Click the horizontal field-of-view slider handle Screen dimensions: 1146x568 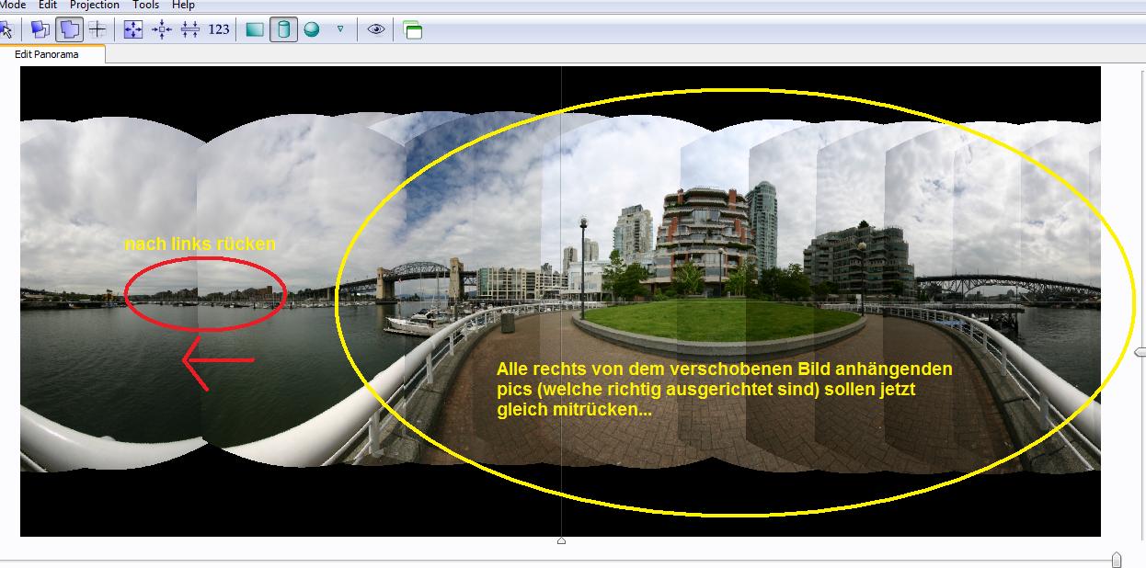coord(1117,560)
